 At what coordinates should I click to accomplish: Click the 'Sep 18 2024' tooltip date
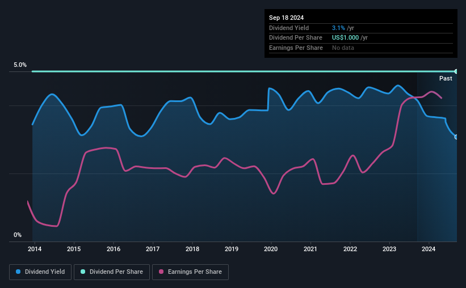pyautogui.click(x=286, y=18)
